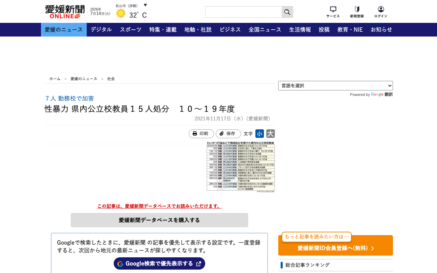Click the 社会 breadcrumb link

pos(111,79)
